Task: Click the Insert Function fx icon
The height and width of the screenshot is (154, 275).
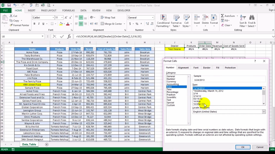Action: (69, 36)
